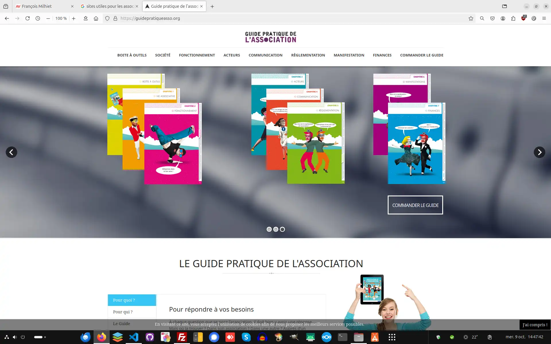Select the second slider pagination dot
The width and height of the screenshot is (551, 344).
[x=276, y=229]
